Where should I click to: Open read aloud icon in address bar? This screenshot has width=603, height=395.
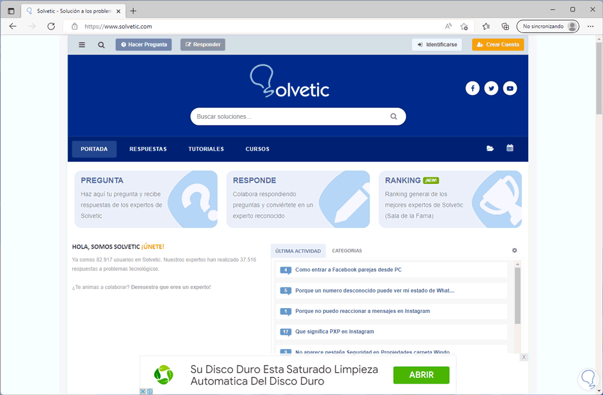pyautogui.click(x=448, y=26)
